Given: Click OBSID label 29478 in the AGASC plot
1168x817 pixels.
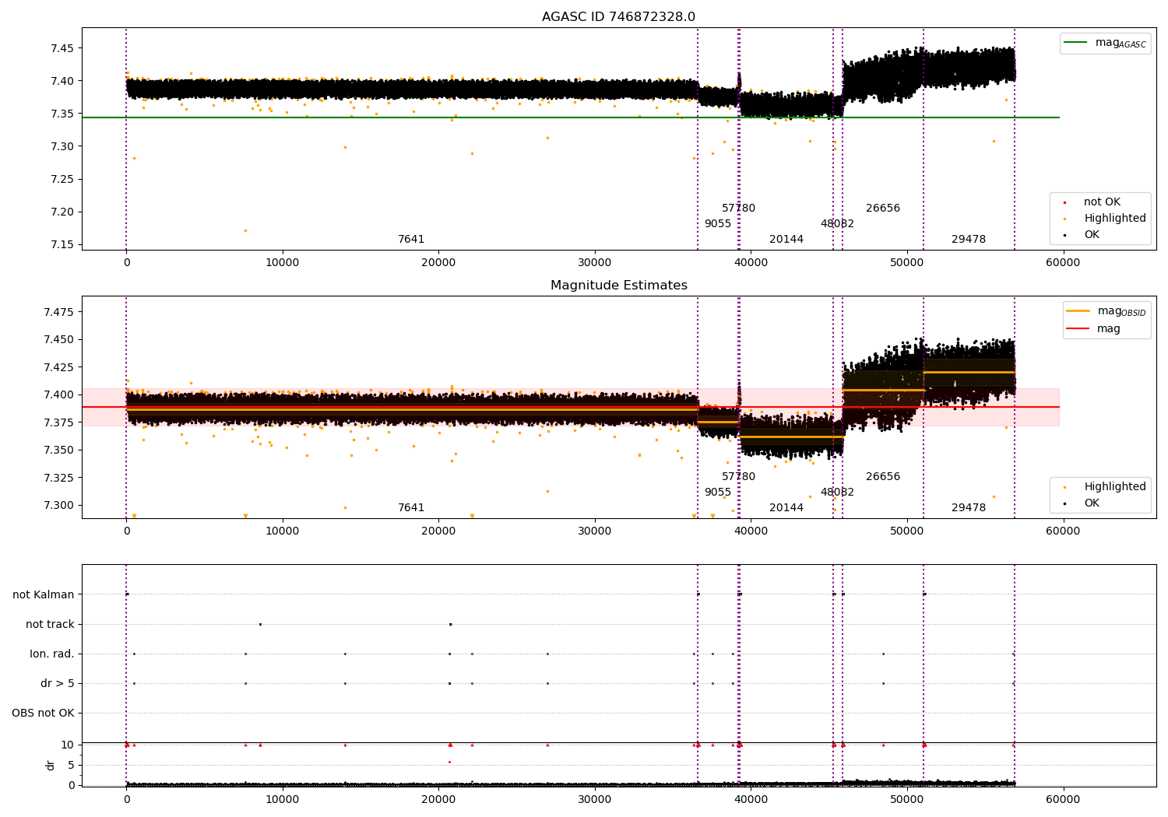Looking at the screenshot, I should [x=969, y=240].
